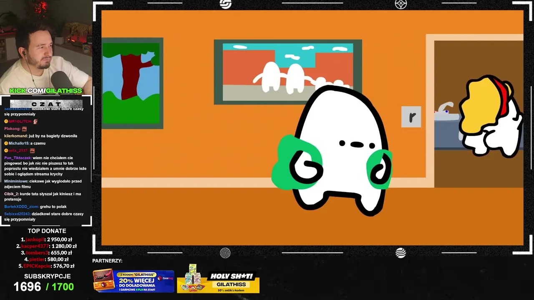Click the badge icon beside MR1GLITCH
The width and height of the screenshot is (534, 300).
[6, 121]
